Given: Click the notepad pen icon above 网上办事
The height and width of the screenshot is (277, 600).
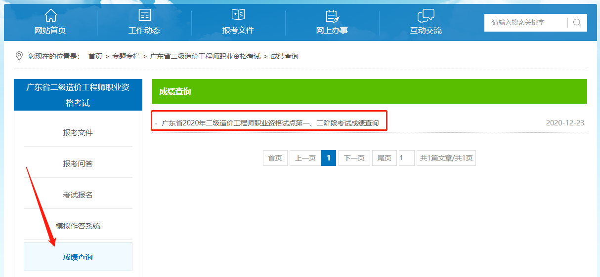Looking at the screenshot, I should click(332, 16).
